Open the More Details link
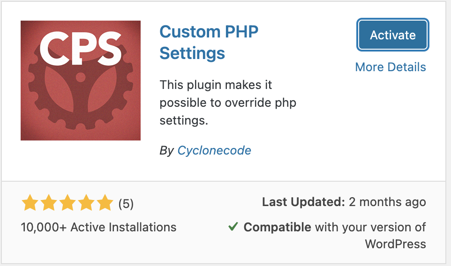Viewport: 451px width, 266px height. tap(391, 67)
